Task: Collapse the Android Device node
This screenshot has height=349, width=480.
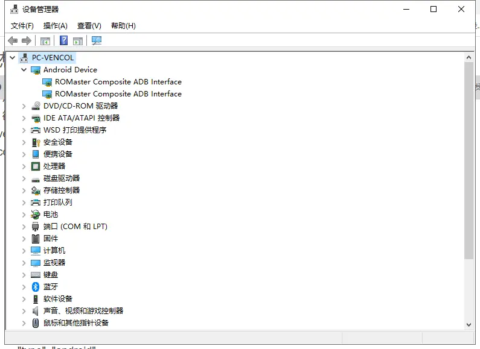Action: point(24,70)
